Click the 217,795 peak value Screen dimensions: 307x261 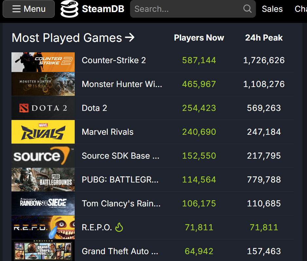(x=264, y=156)
